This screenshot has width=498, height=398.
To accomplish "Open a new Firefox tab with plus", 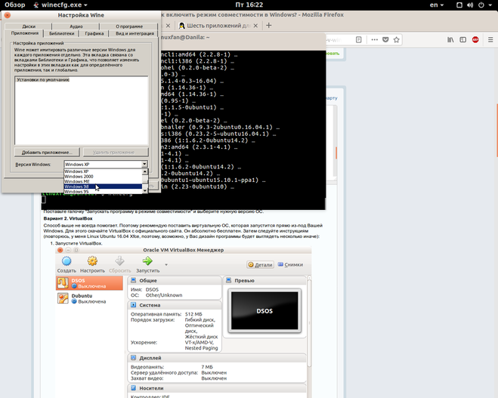I will point(269,26).
